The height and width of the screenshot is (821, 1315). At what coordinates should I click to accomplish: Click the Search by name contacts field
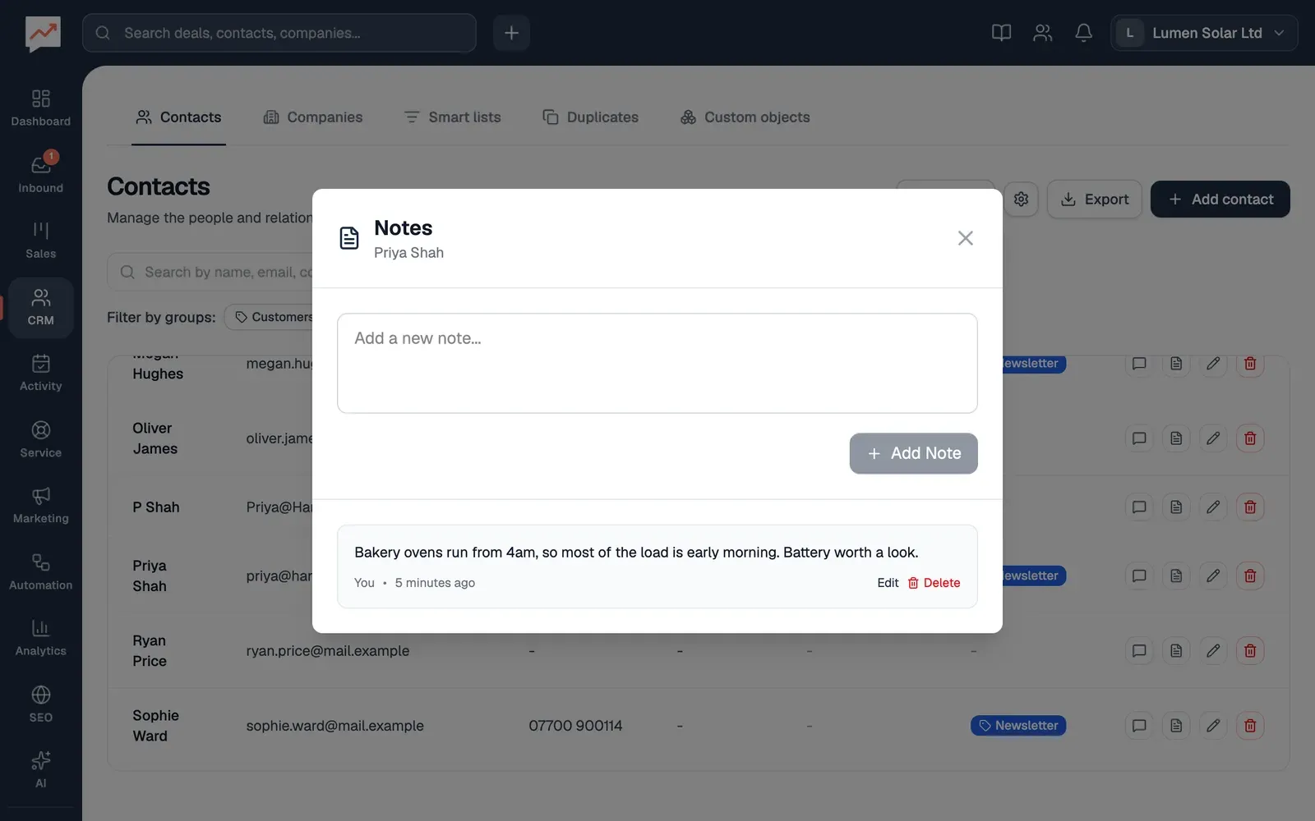pos(210,272)
